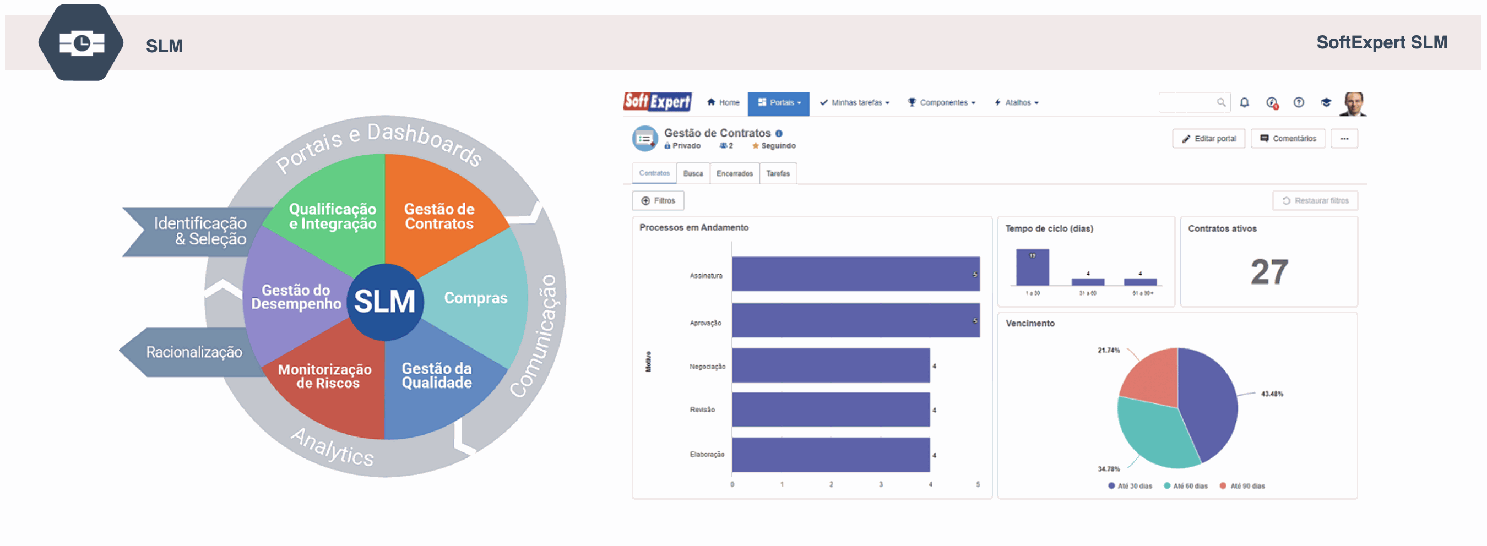Select Qualificação e Integração segment
Image resolution: width=1487 pixels, height=546 pixels.
(333, 216)
